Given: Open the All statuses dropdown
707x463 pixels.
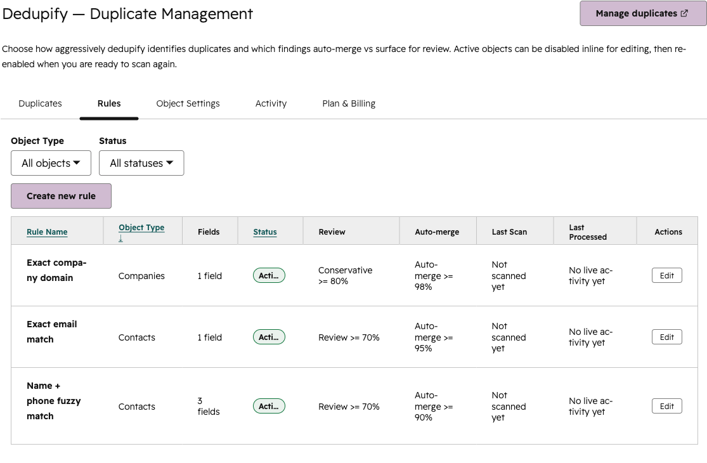Looking at the screenshot, I should [141, 163].
